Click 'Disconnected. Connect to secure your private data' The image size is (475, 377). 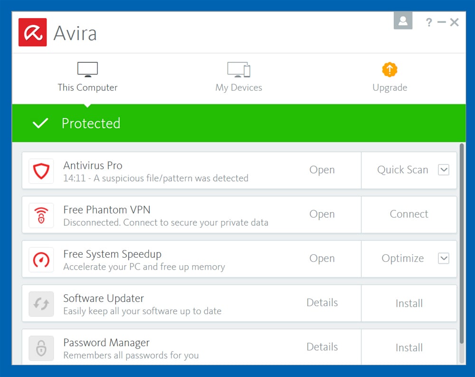coord(166,222)
